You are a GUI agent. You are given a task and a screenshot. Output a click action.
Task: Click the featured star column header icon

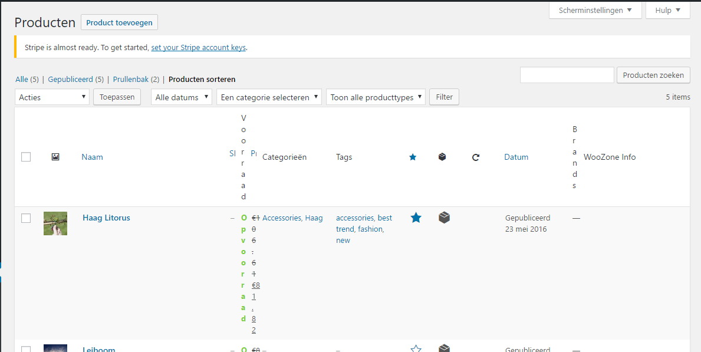click(413, 157)
